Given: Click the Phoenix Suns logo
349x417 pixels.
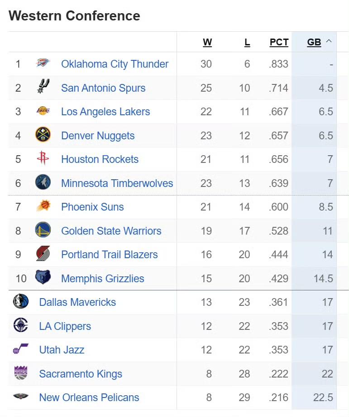Looking at the screenshot, I should 43,206.
